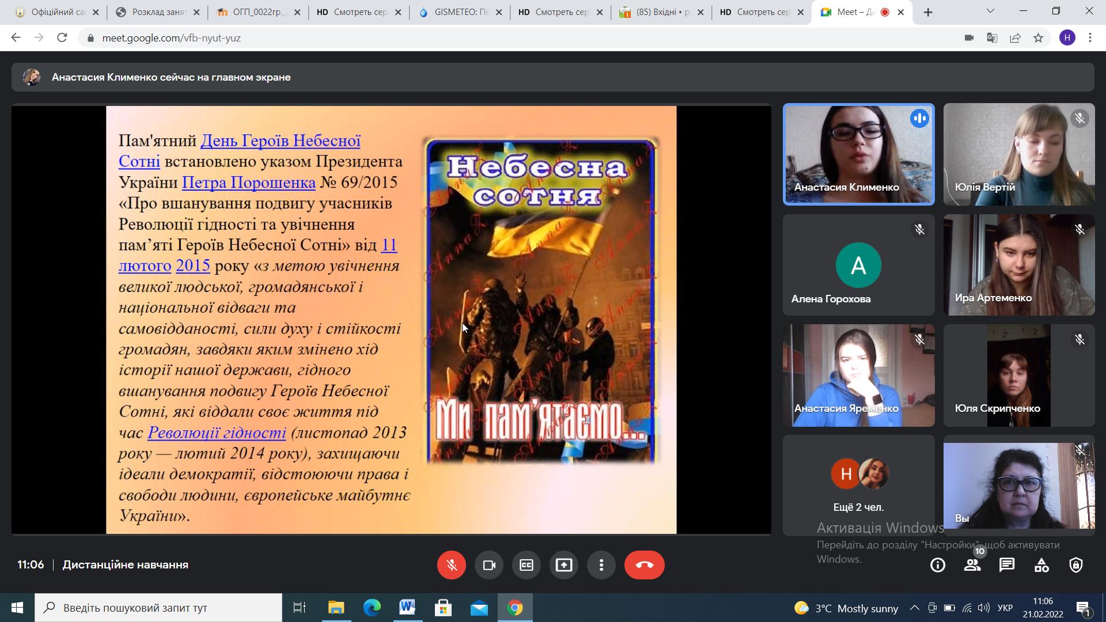Select Анастасия Клименко video tile
Screen dimensions: 1106x622
tap(858, 154)
